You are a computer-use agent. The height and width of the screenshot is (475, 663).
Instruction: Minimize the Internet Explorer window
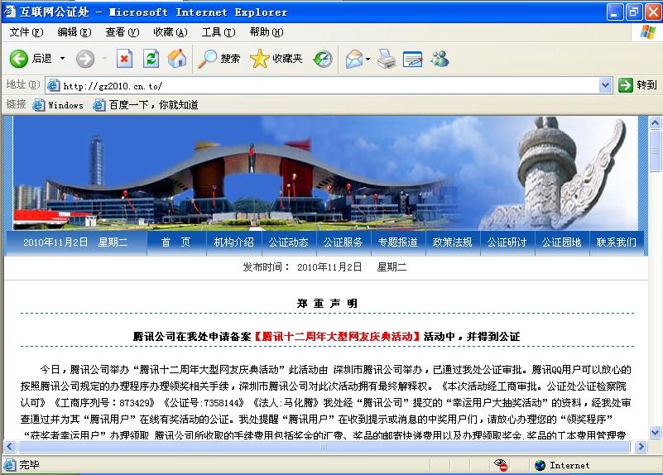click(x=615, y=12)
